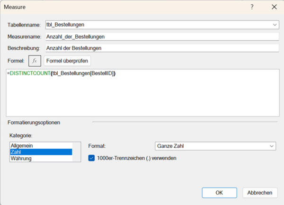Click the DISTINCTCOUNT function name in formula
The height and width of the screenshot is (205, 284).
(x=29, y=73)
